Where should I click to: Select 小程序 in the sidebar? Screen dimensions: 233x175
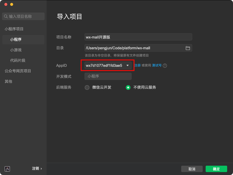[x=23, y=39]
